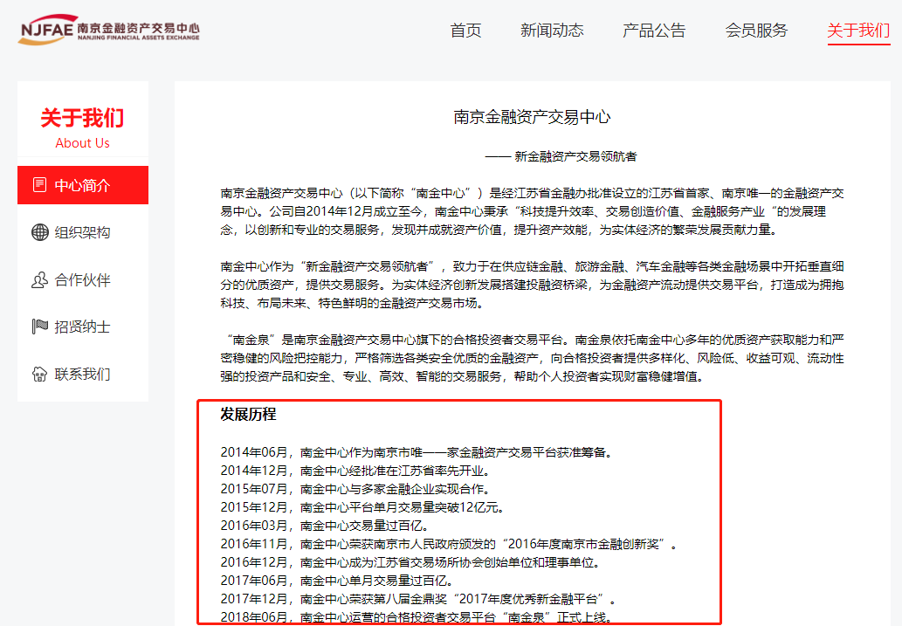Open 组织架构 in the sidebar

(83, 232)
